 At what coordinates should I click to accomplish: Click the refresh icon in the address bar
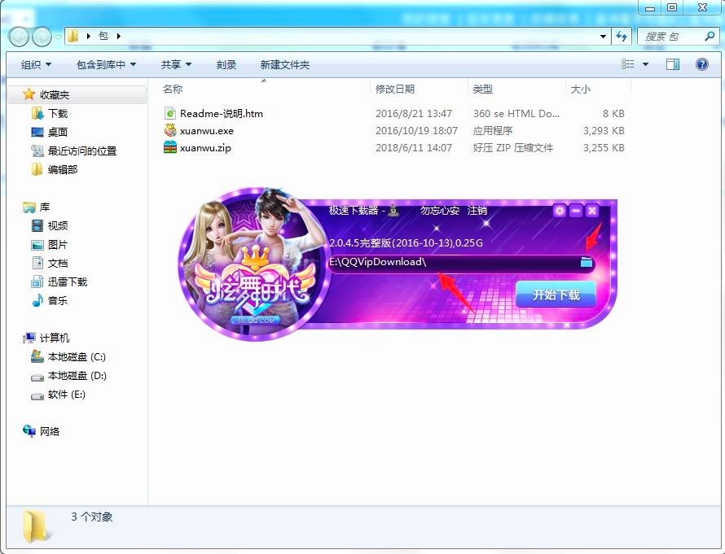(622, 37)
